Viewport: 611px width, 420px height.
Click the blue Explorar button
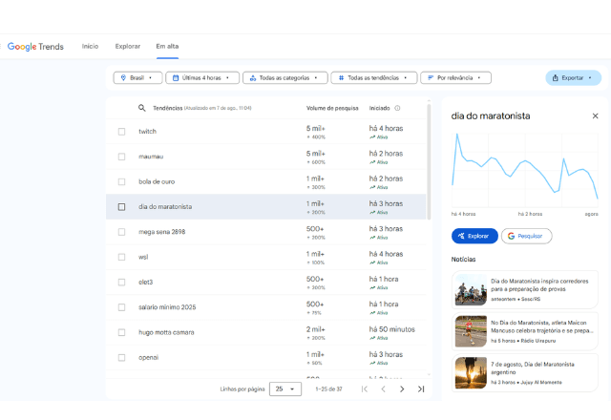(474, 236)
